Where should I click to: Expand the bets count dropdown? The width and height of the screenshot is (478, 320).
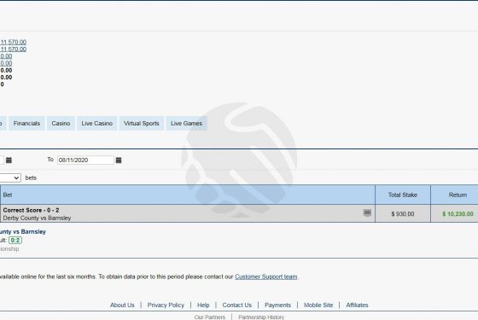[10, 177]
